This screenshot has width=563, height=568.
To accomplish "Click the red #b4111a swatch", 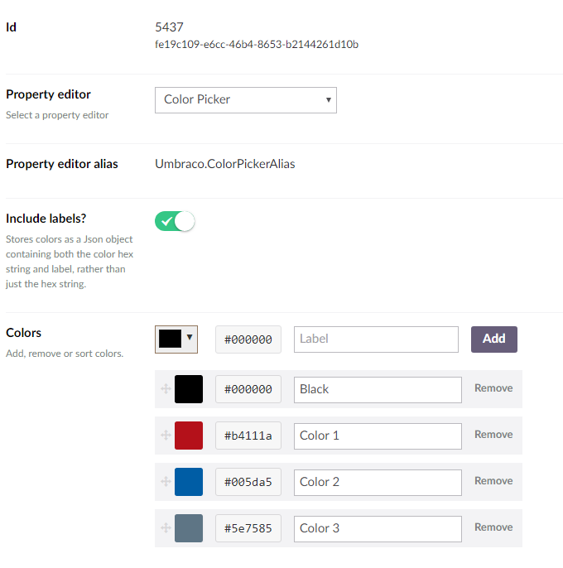I will coord(189,436).
